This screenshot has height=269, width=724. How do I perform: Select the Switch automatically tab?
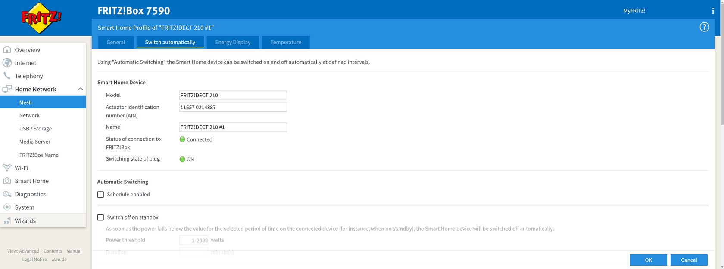coord(170,42)
